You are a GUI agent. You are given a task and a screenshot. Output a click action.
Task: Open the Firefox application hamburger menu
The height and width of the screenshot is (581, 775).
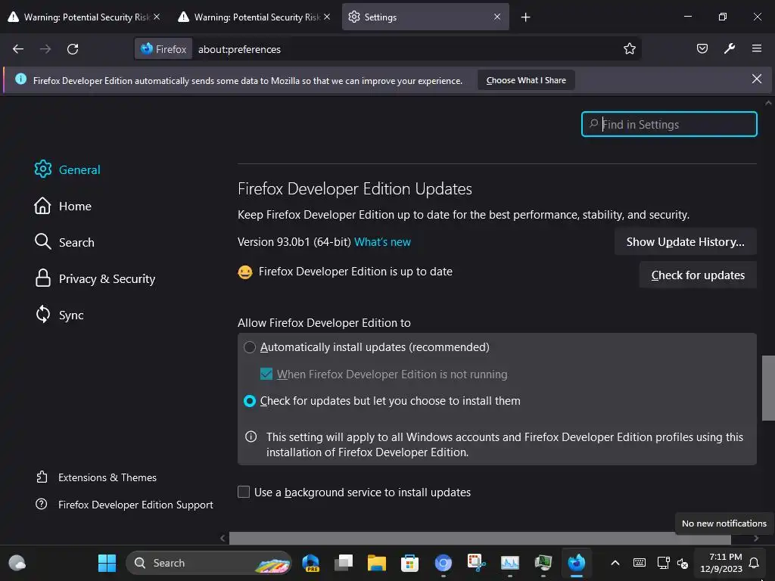(756, 48)
